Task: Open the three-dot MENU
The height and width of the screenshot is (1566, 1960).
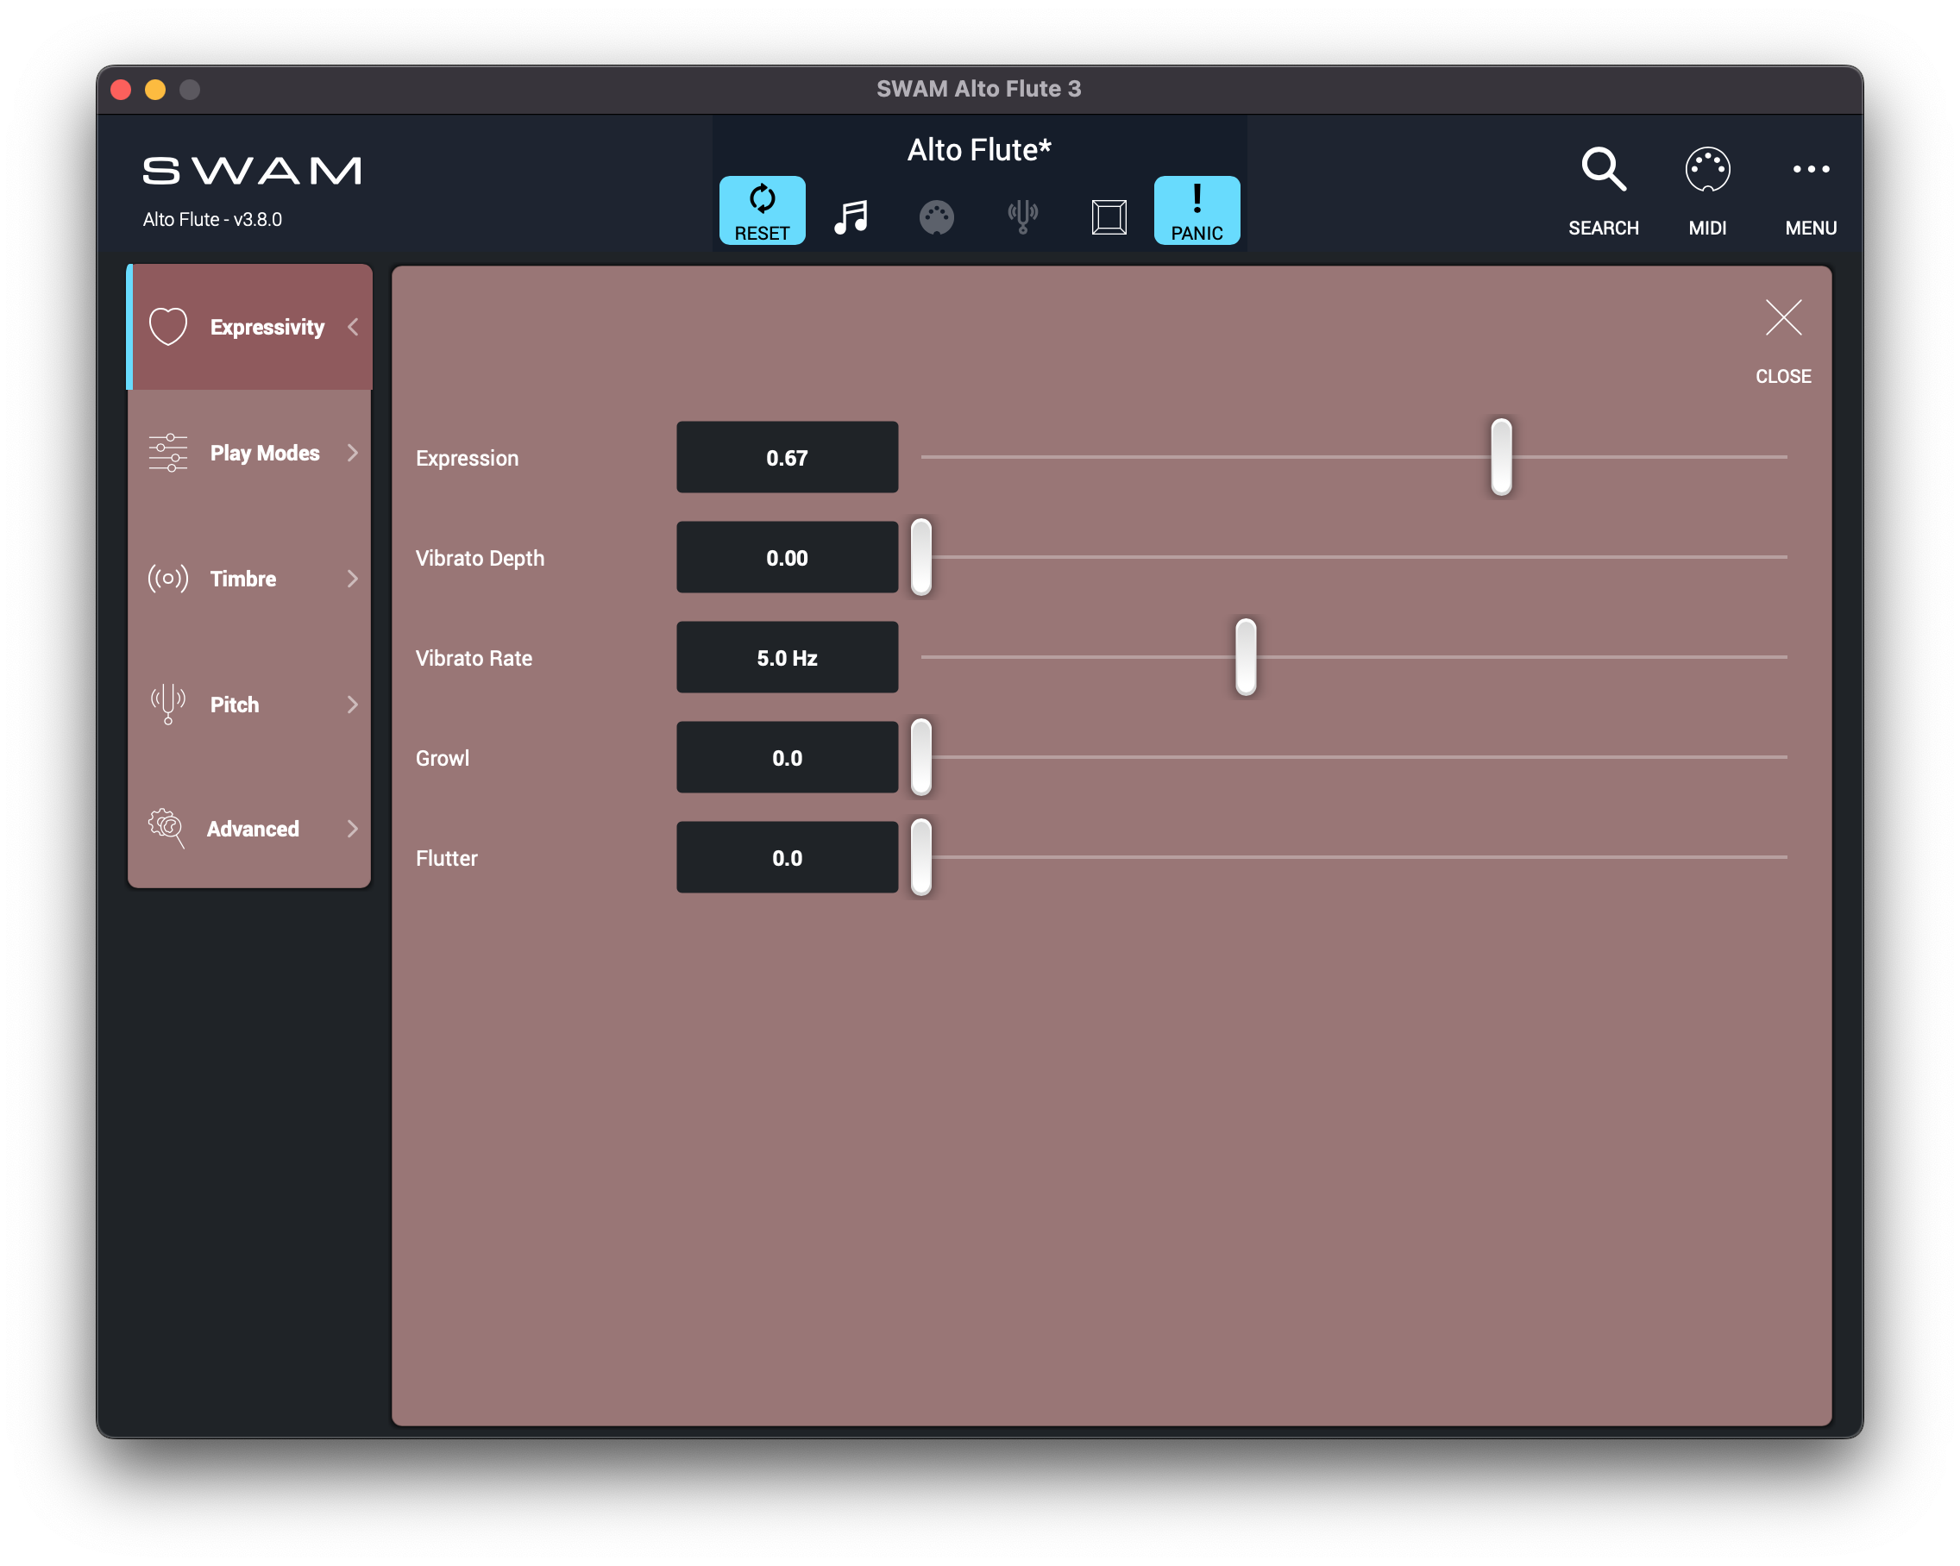Action: [x=1810, y=170]
